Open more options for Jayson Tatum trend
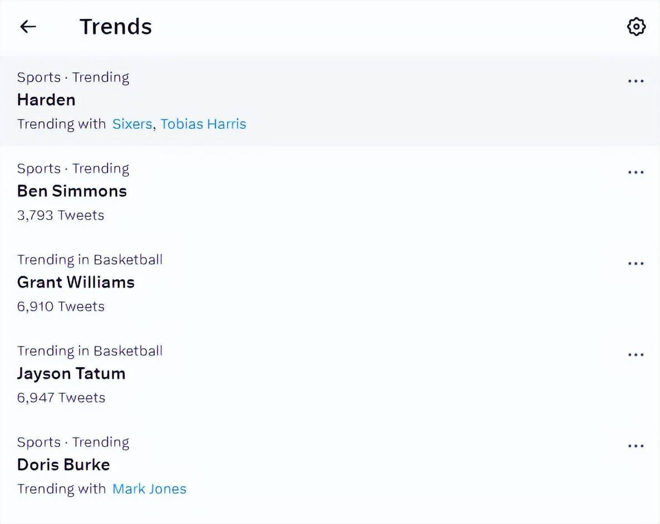The width and height of the screenshot is (660, 524). pos(636,355)
